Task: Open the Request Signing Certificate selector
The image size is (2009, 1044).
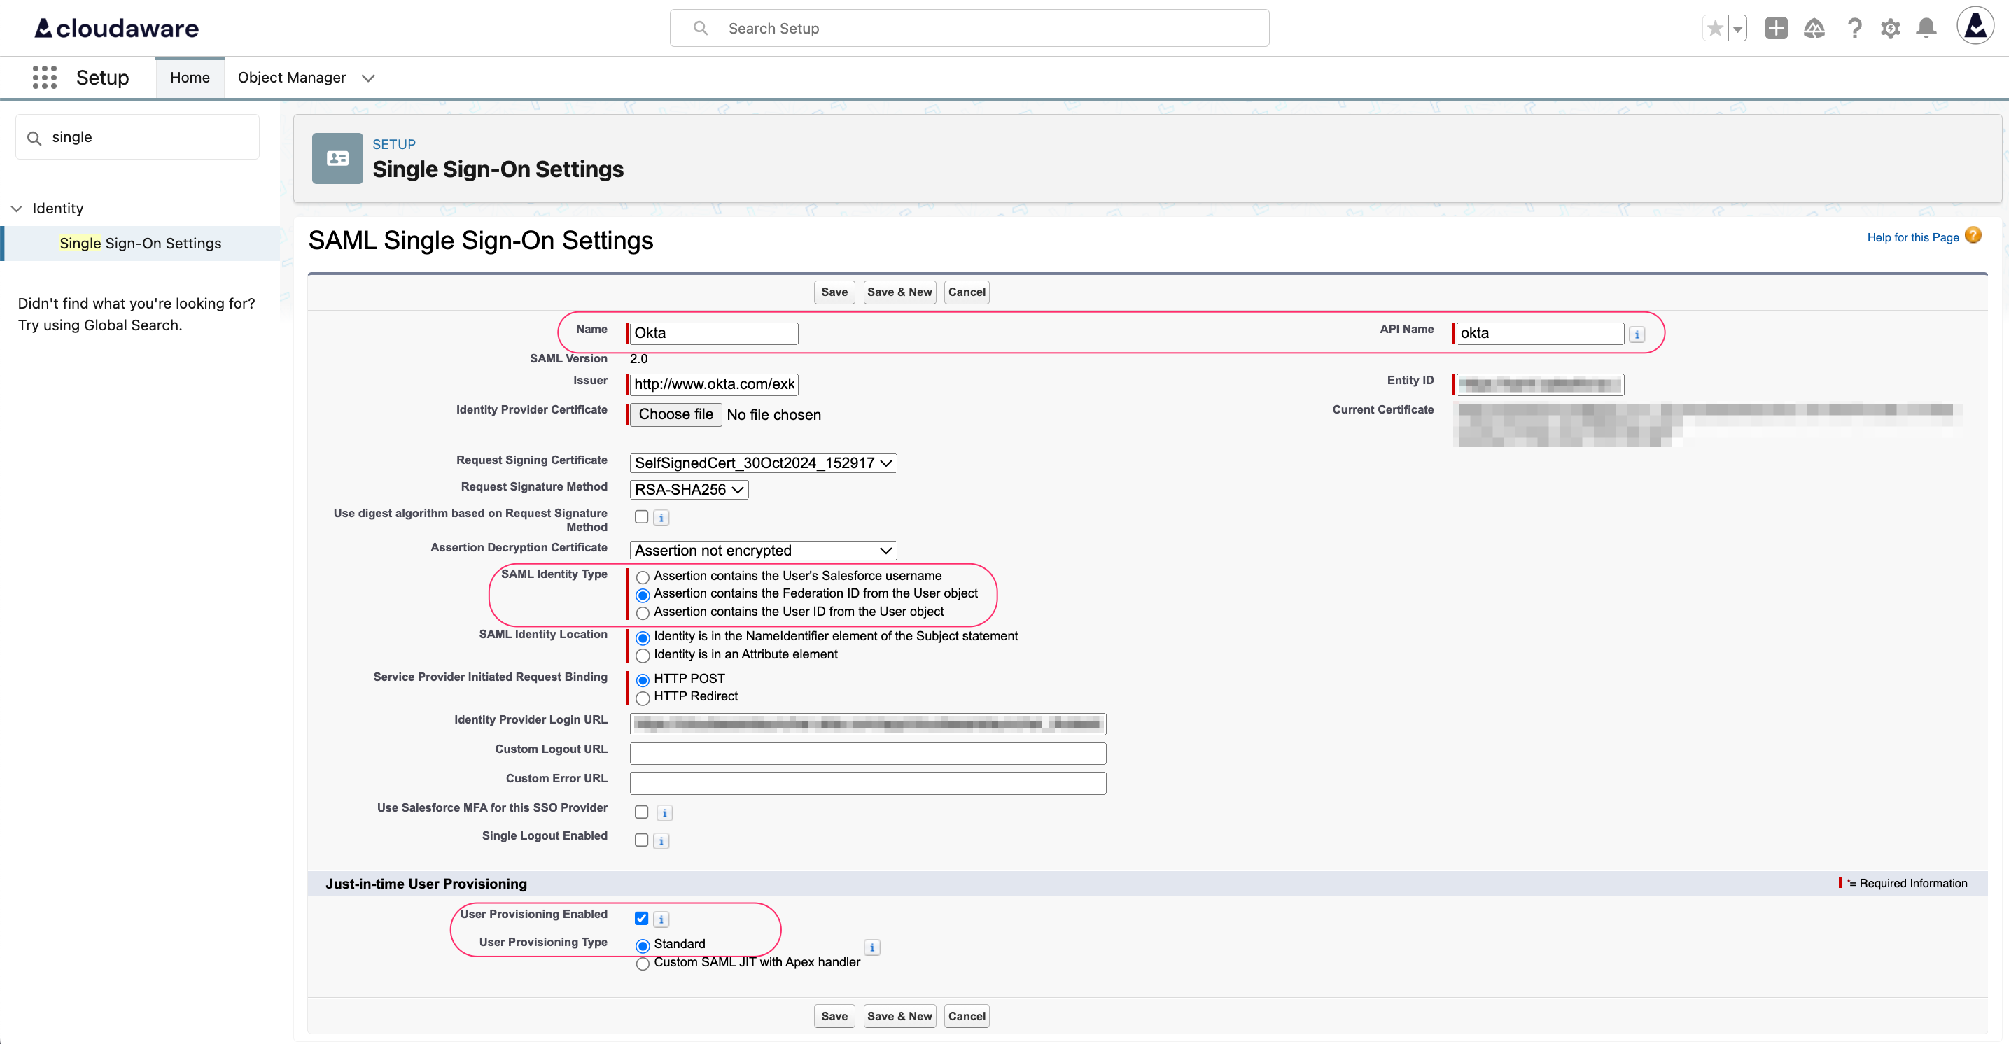Action: tap(762, 463)
